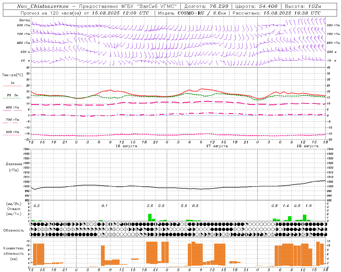Click the green dashed Td 2м legend line

[12, 98]
